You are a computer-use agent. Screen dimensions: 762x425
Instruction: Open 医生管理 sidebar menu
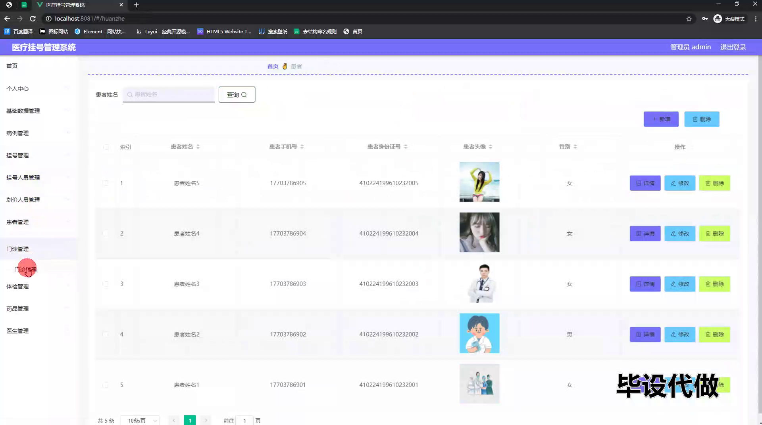tap(38, 331)
